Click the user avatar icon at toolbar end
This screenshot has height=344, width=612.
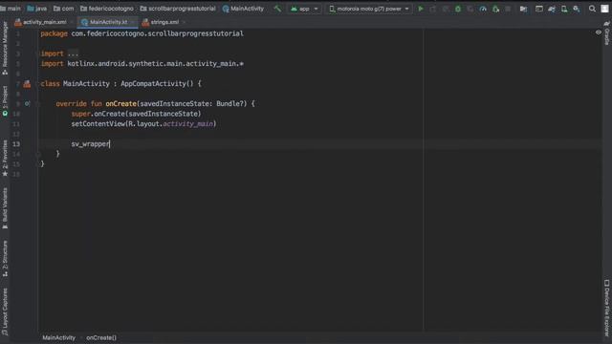coord(604,9)
